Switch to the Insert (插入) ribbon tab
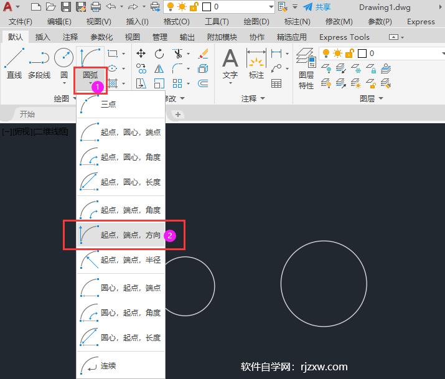 pyautogui.click(x=42, y=37)
